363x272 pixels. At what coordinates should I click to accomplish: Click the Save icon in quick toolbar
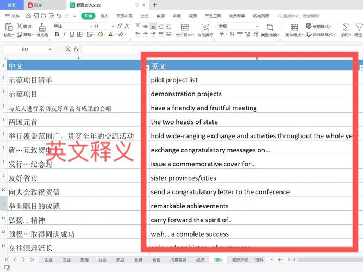coord(28,16)
